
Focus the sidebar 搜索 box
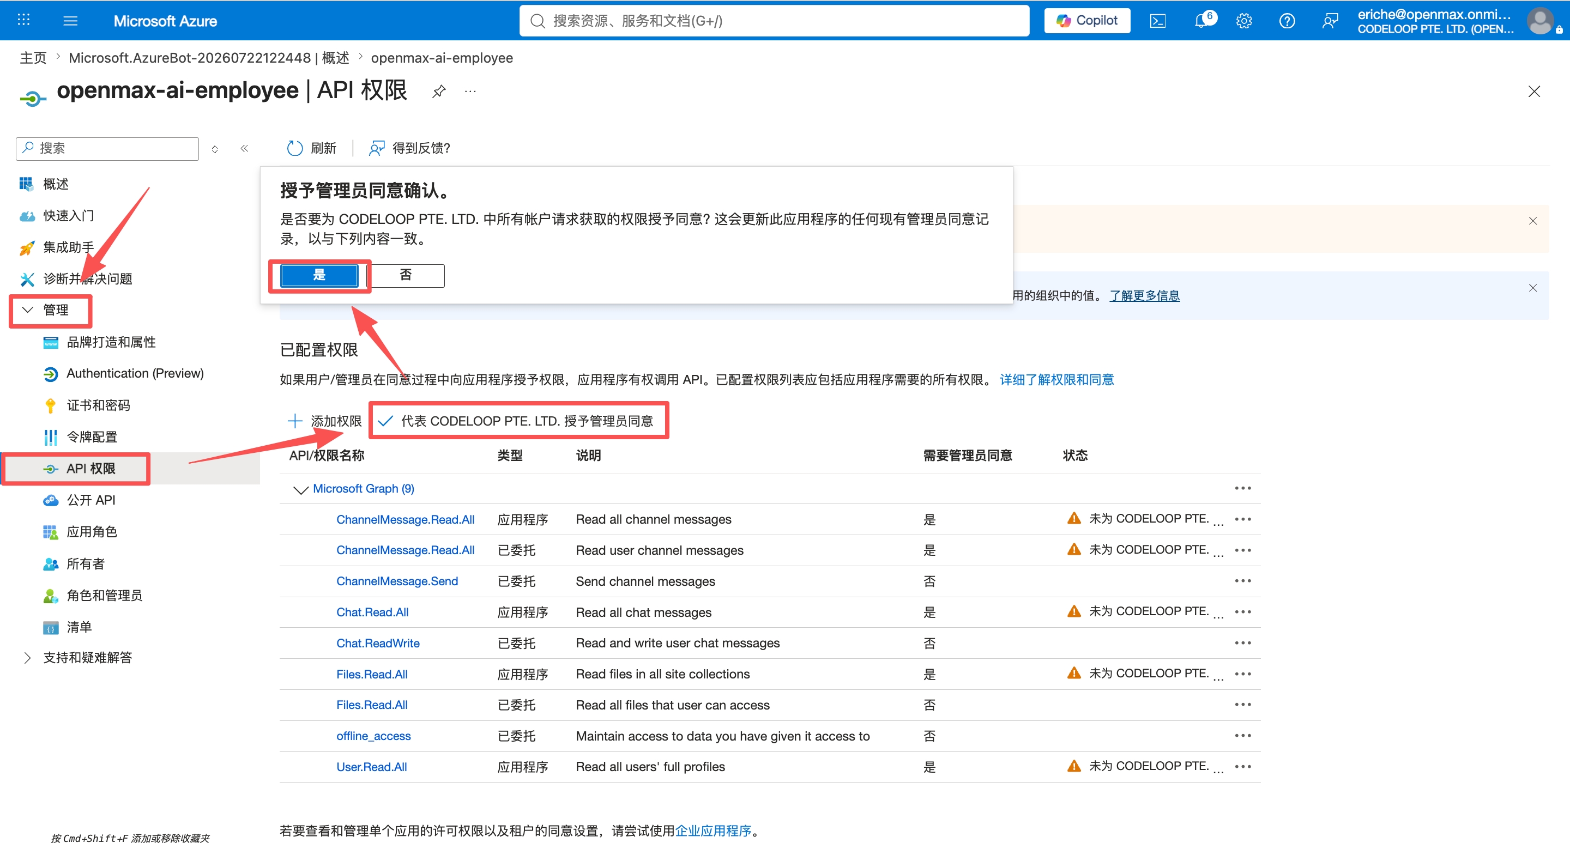(x=107, y=149)
